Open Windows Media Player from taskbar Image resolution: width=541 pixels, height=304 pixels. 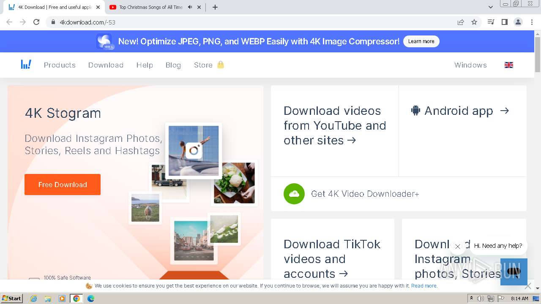62,299
